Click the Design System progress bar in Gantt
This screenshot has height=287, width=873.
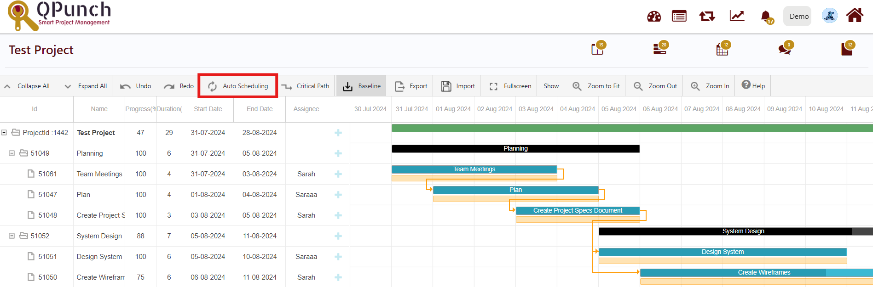[722, 252]
